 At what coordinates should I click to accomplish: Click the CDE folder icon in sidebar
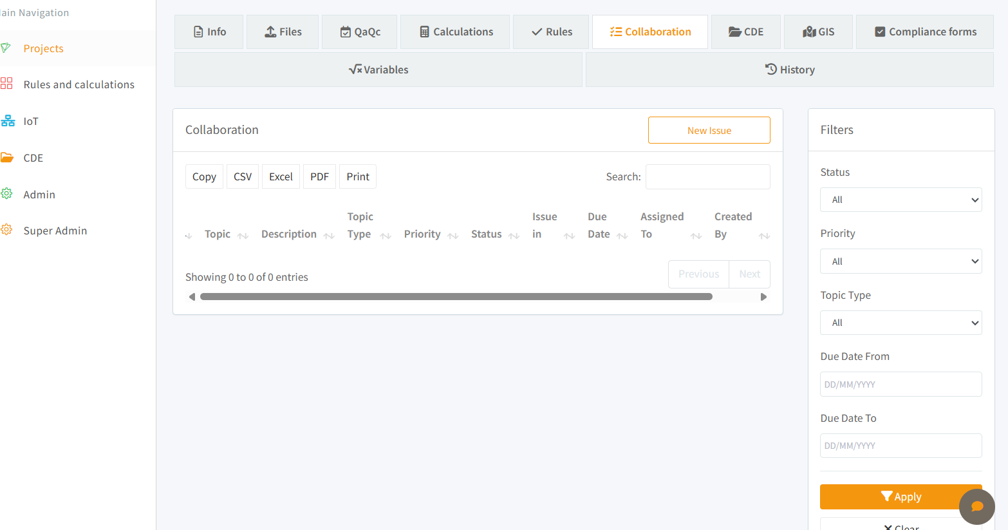(7, 157)
